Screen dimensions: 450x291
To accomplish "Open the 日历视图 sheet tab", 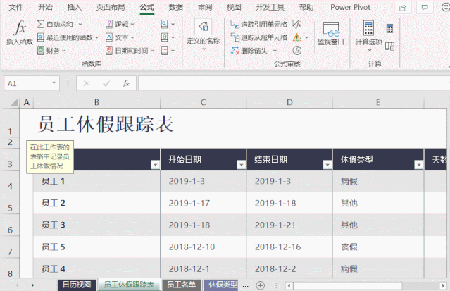I will tap(76, 285).
